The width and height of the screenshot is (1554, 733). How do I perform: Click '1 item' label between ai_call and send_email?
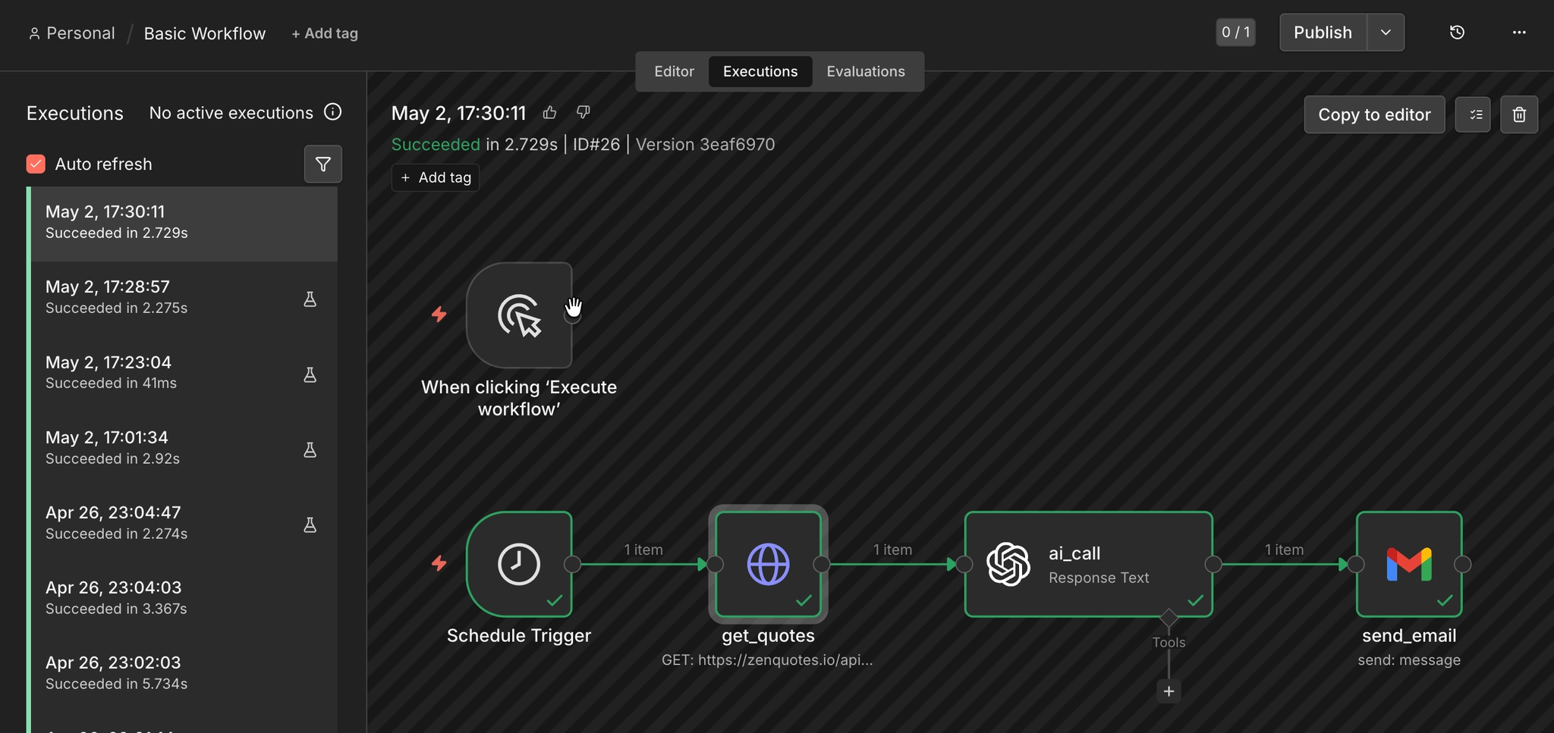point(1284,550)
